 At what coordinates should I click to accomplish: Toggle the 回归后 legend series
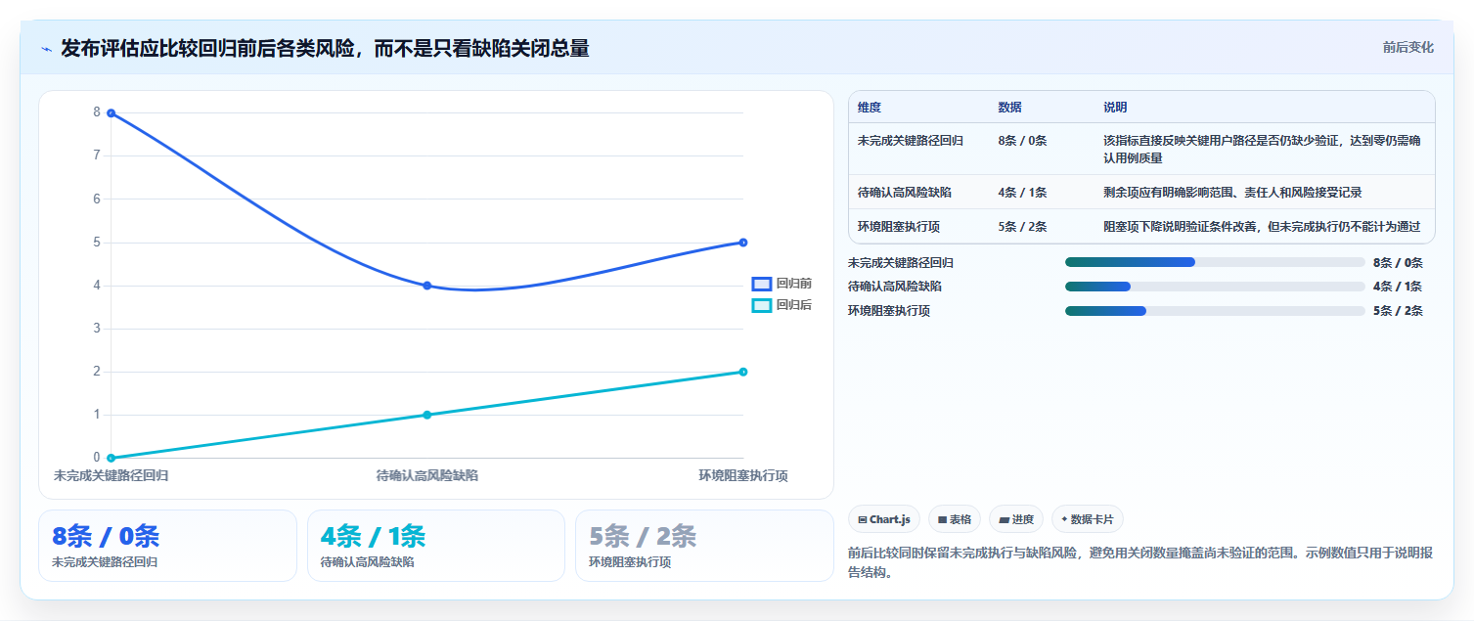coord(782,305)
